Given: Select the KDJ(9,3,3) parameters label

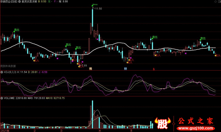Looking at the screenshot, I should pyautogui.click(x=10, y=72).
